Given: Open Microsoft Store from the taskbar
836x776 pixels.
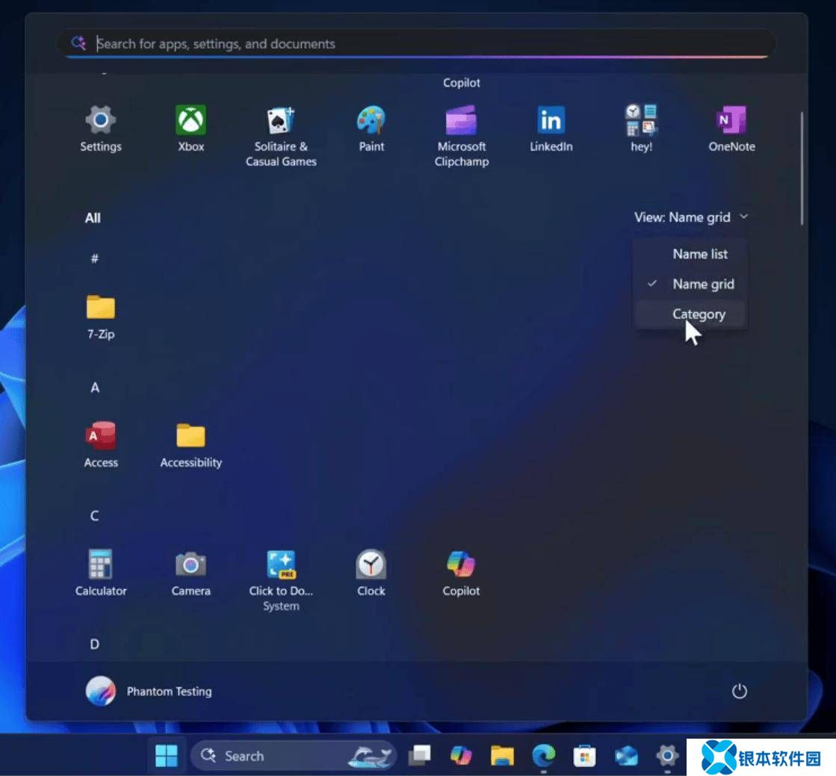Looking at the screenshot, I should click(584, 756).
